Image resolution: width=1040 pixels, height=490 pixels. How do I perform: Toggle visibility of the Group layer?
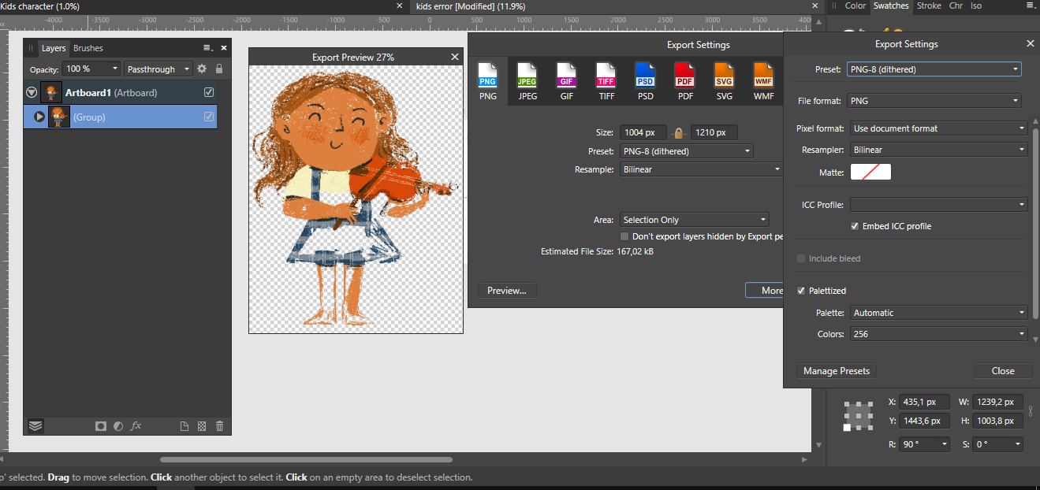[x=208, y=116]
